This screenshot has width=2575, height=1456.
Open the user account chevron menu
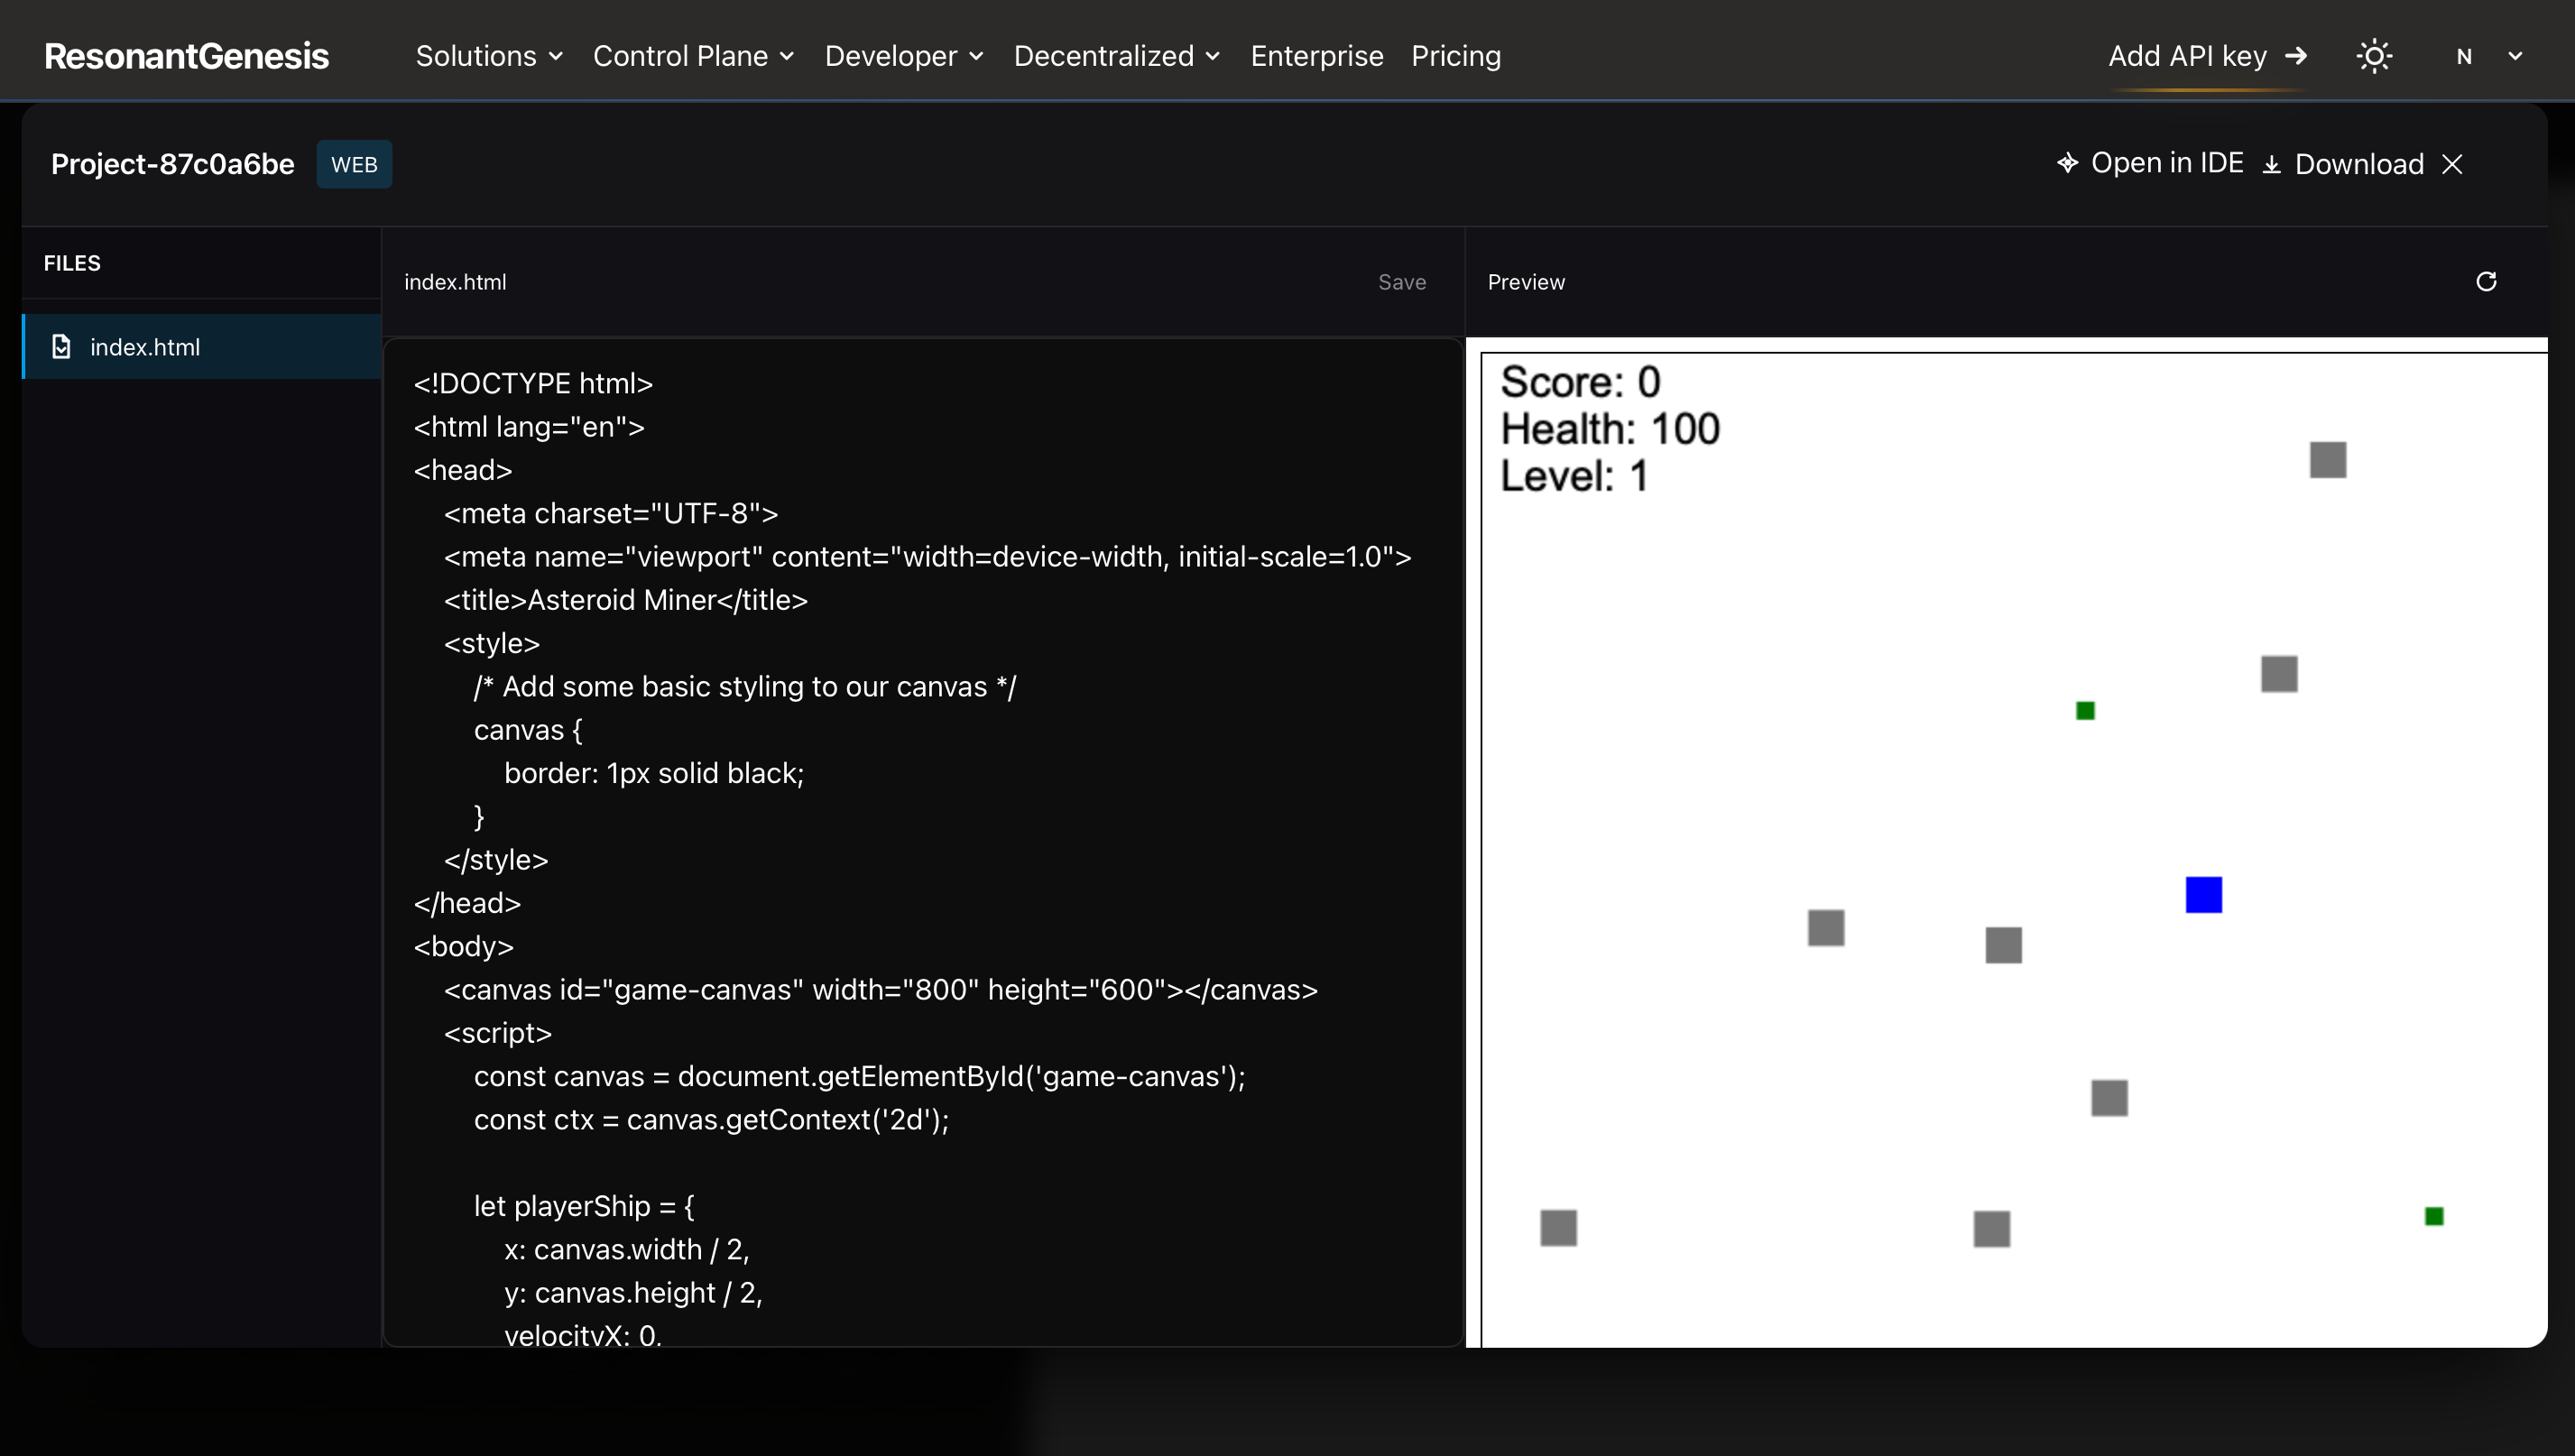tap(2515, 57)
